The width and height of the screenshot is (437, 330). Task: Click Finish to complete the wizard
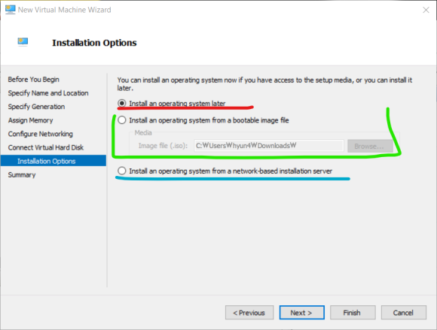(353, 313)
